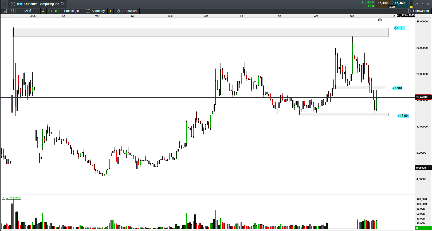
Task: Click the 16,4400 sell price button
Action: coord(383,3)
